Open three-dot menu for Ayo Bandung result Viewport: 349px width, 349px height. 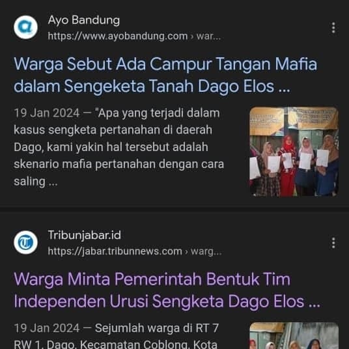click(333, 27)
